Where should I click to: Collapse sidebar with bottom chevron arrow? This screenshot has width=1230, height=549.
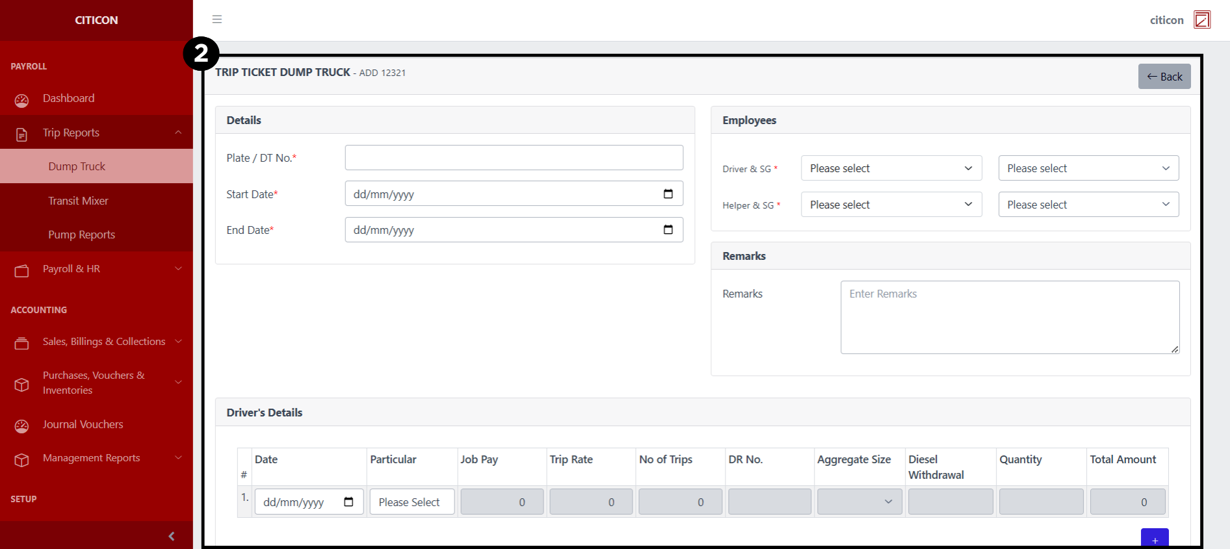[x=172, y=536]
